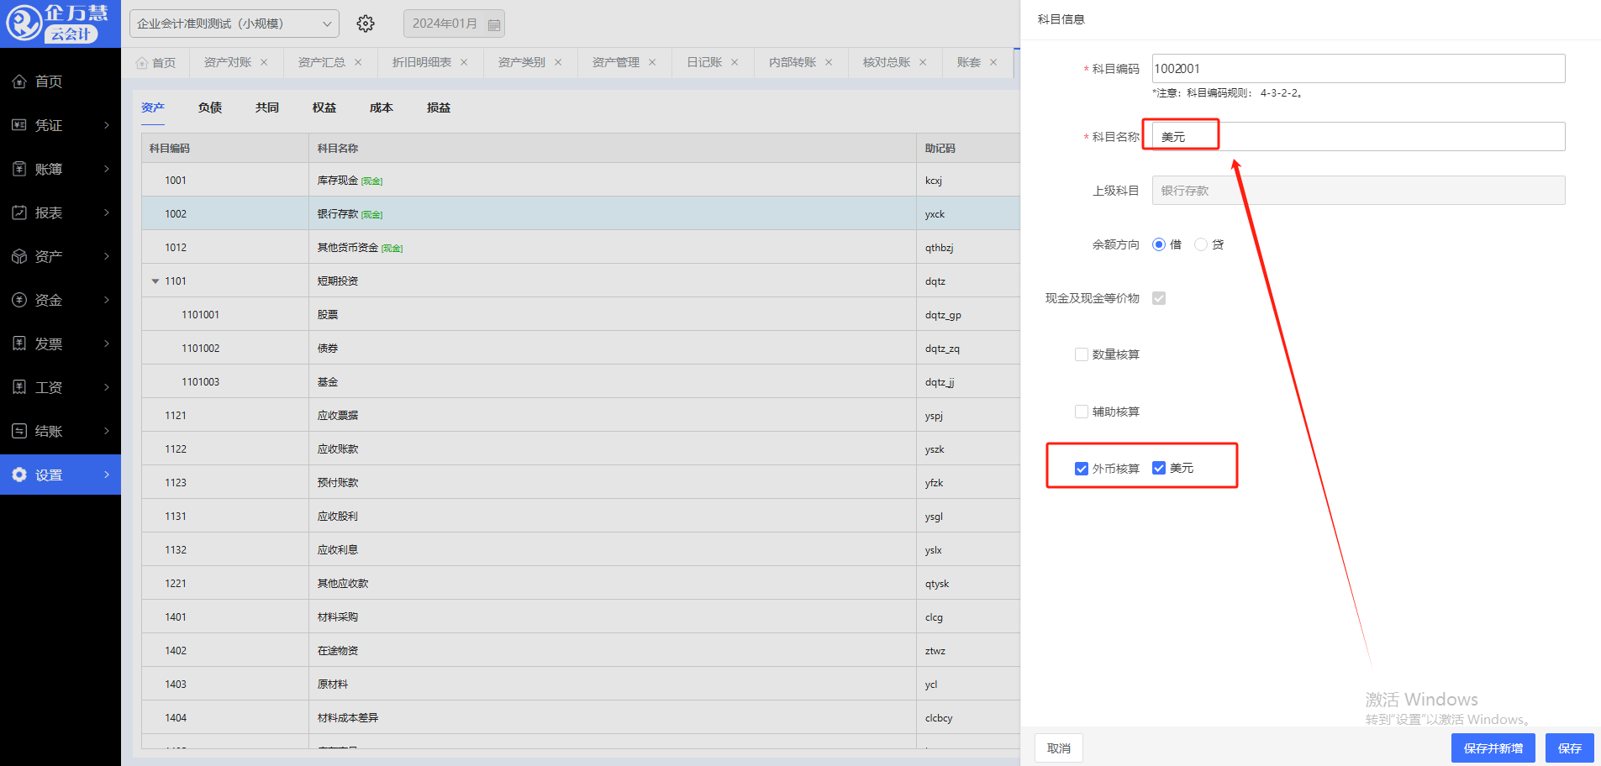
Task: Switch to the 负债 category tab
Action: (210, 108)
